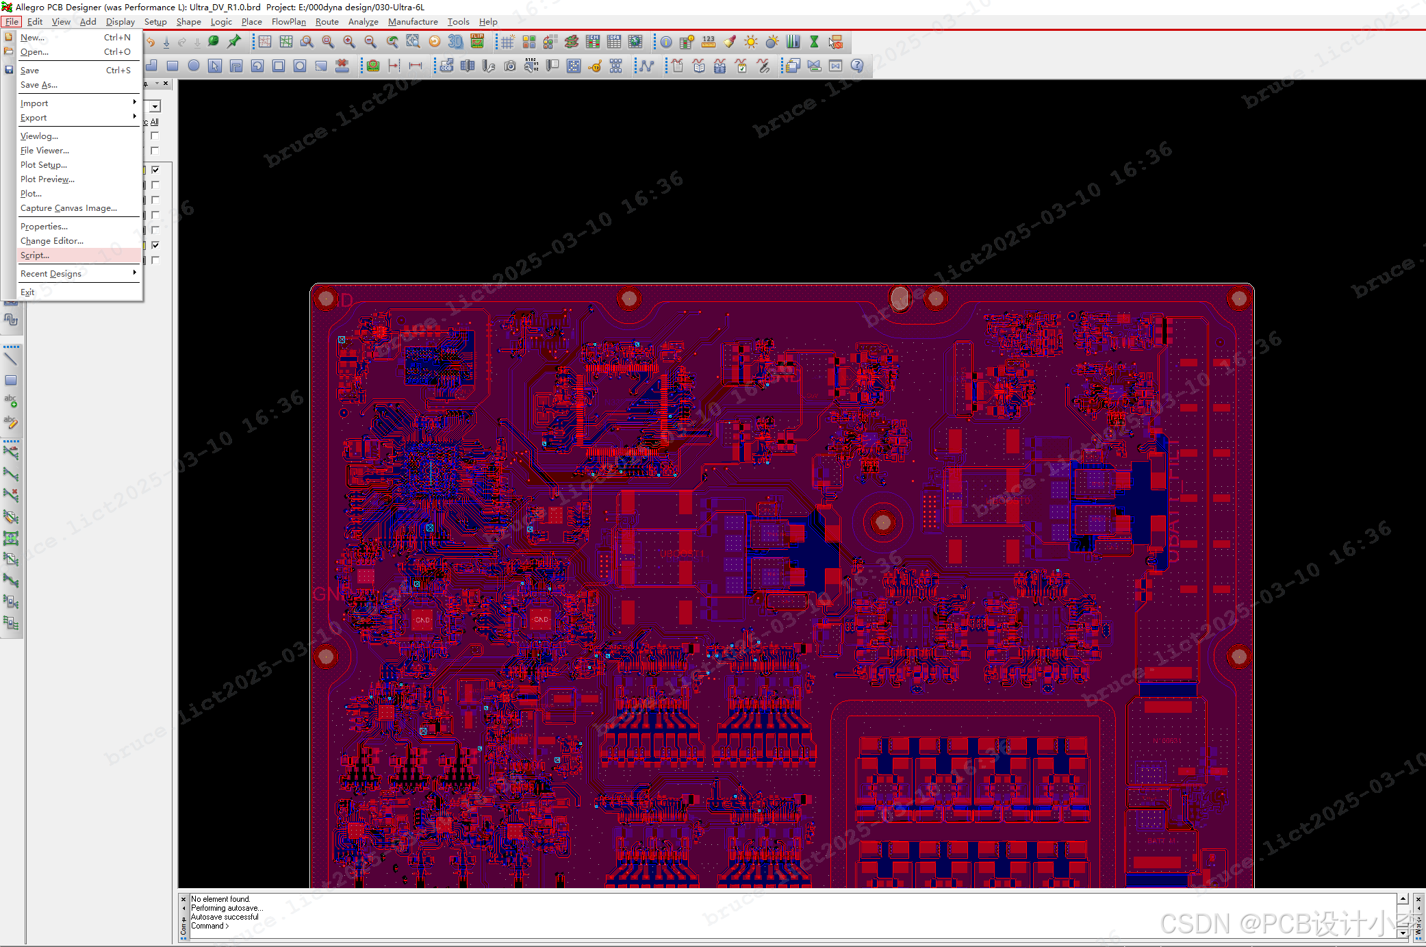The image size is (1426, 947).
Task: Click the All link in visibility panel
Action: pos(154,122)
